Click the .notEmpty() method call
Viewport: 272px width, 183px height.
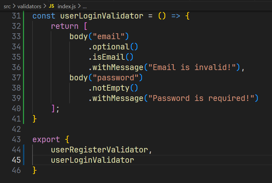[x=113, y=88]
